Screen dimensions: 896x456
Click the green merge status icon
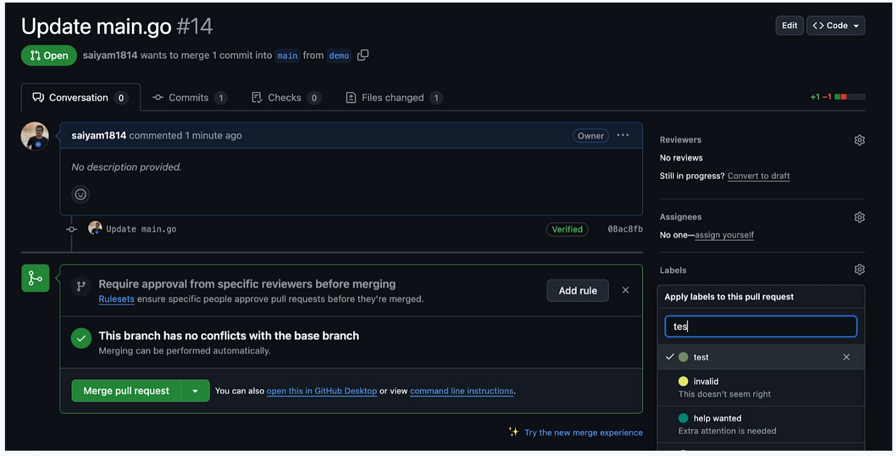(35, 278)
